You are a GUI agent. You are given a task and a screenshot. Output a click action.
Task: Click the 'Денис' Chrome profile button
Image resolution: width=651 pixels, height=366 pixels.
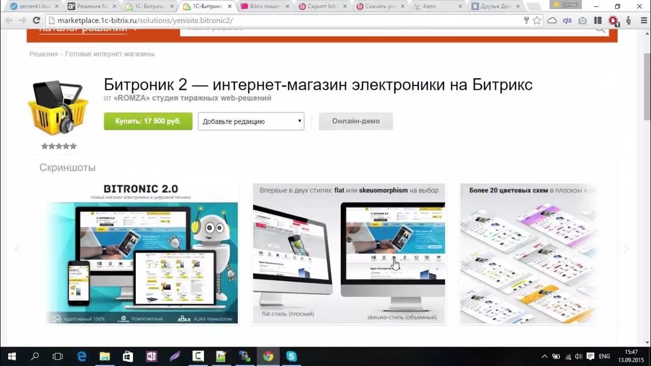click(566, 5)
